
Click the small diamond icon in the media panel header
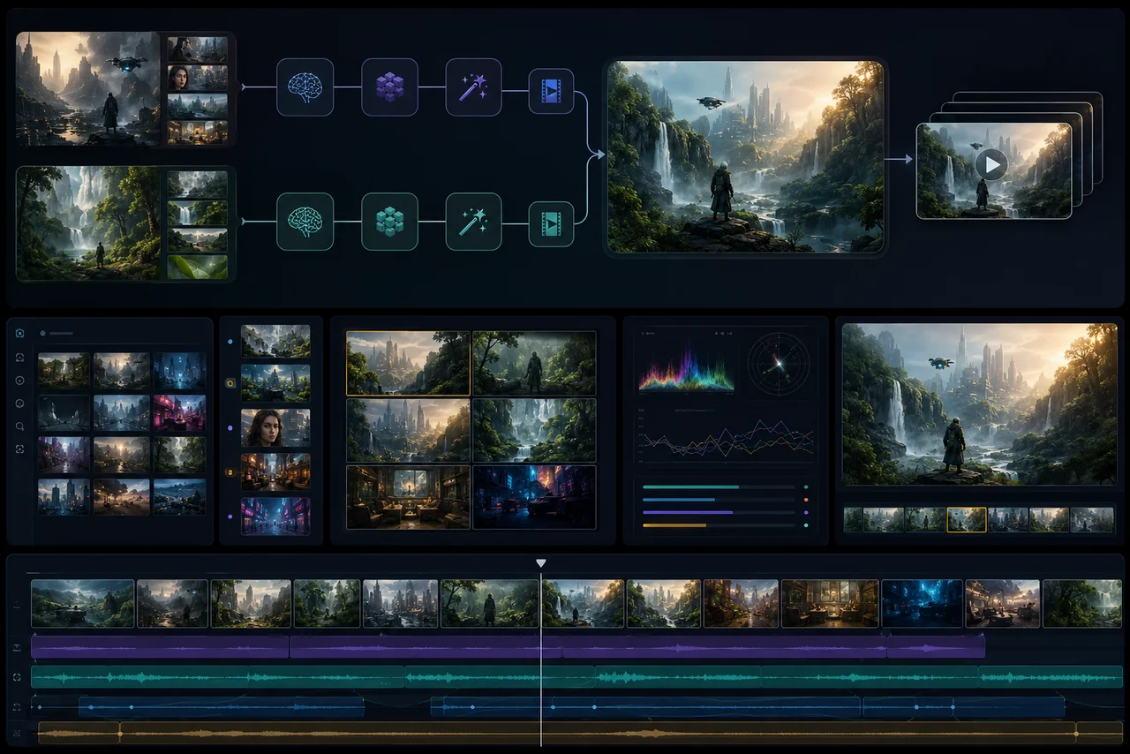(42, 334)
